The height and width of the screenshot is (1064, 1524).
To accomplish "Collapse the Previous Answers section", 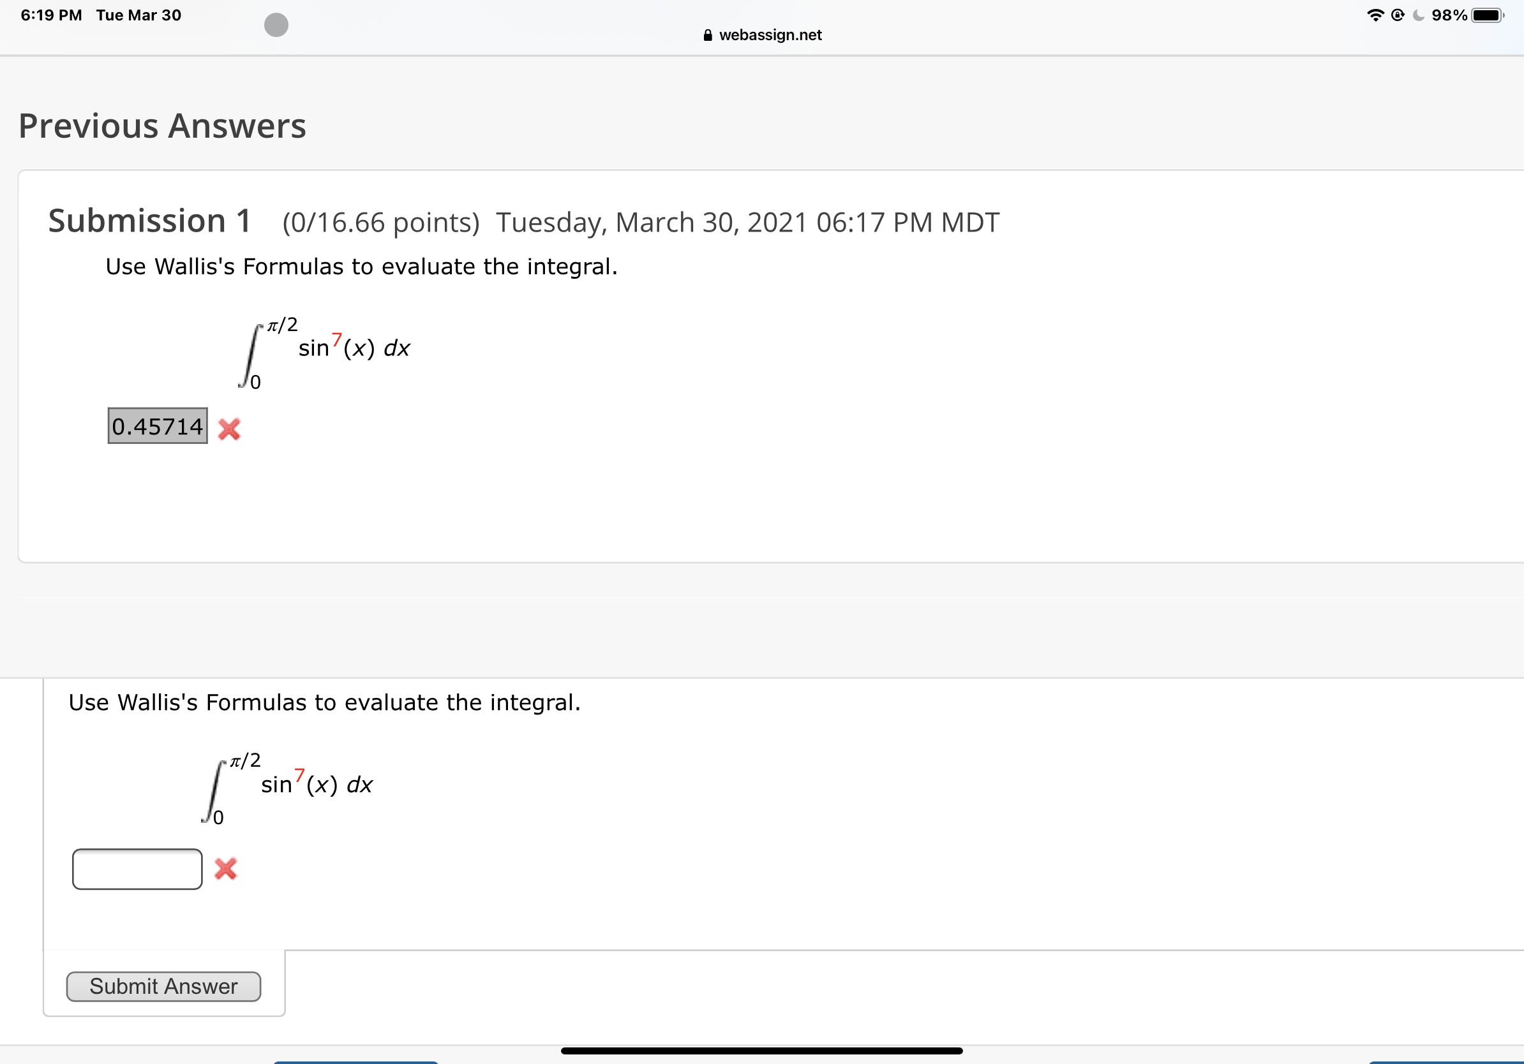I will pos(162,126).
